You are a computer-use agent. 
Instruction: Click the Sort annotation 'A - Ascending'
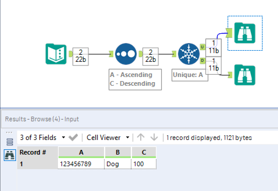tap(131, 75)
